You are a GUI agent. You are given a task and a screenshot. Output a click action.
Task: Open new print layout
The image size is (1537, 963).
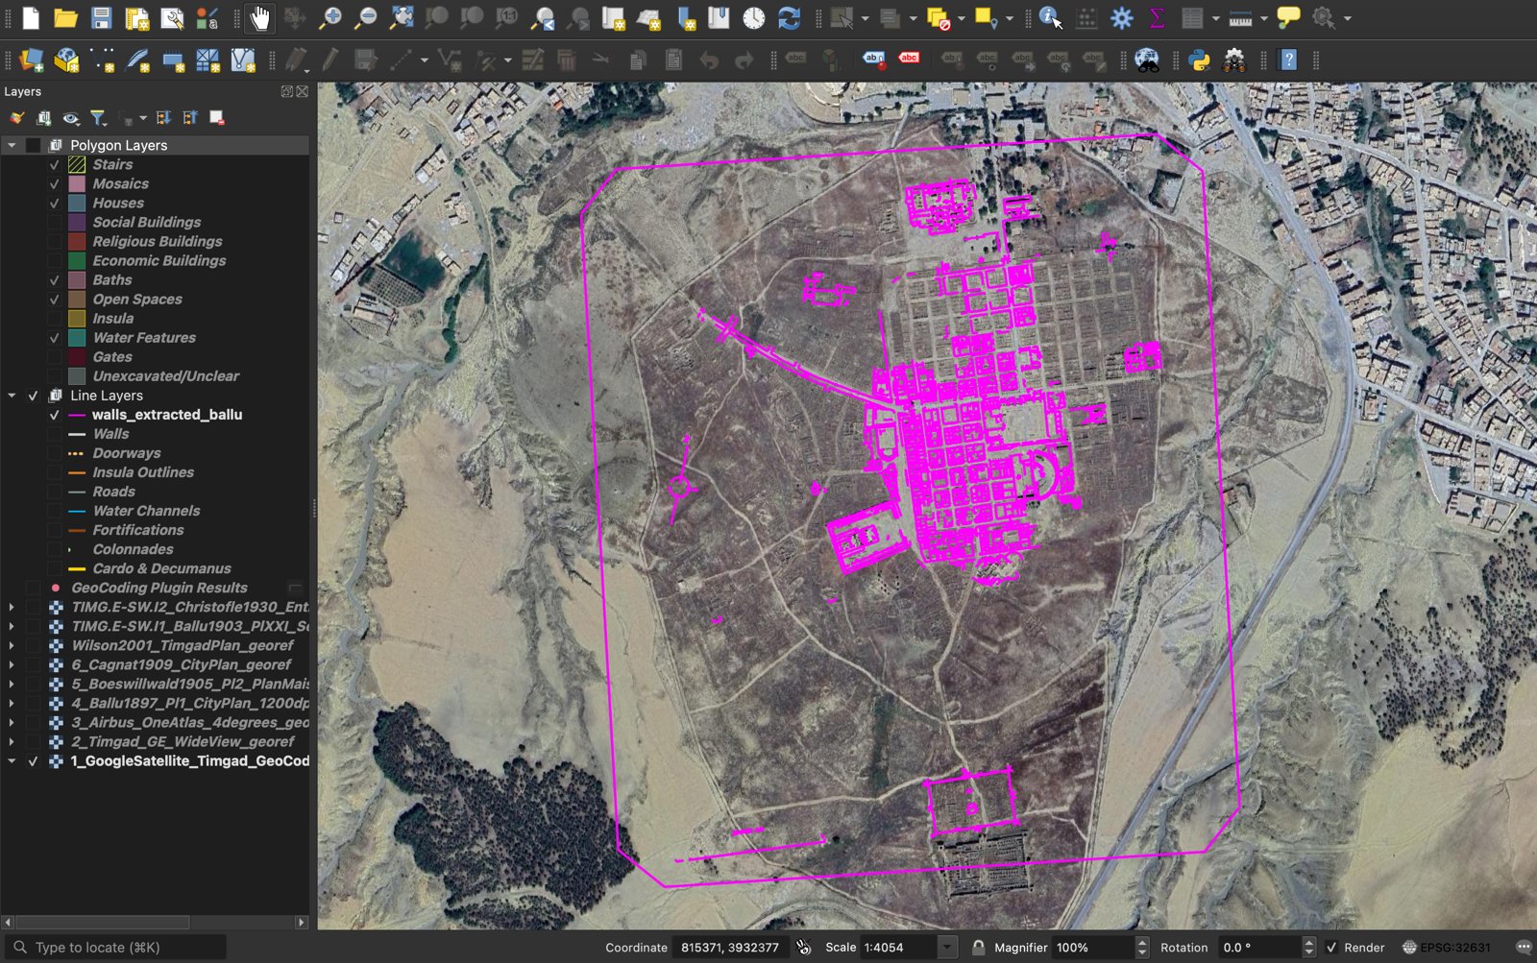(x=136, y=17)
